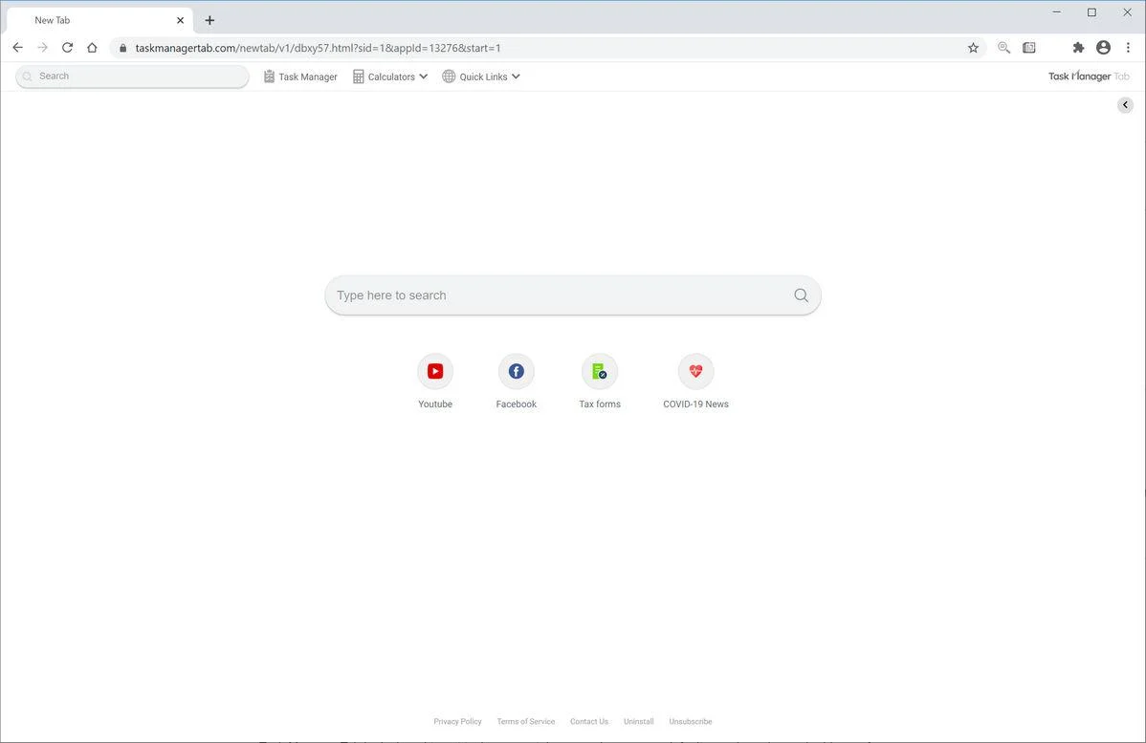The width and height of the screenshot is (1146, 743).
Task: View site security info via lock icon
Action: click(x=122, y=48)
